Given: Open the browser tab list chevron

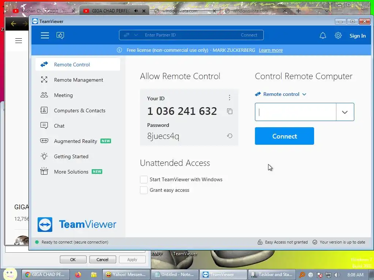Looking at the screenshot, I should pos(327,11).
